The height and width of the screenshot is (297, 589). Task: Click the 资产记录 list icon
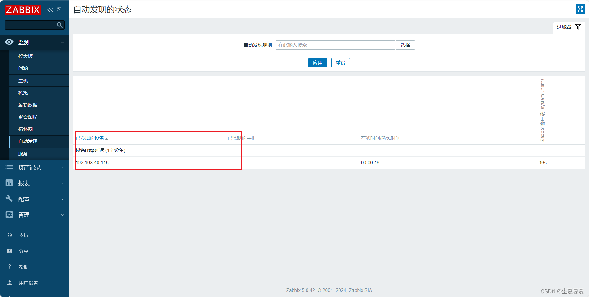click(9, 167)
